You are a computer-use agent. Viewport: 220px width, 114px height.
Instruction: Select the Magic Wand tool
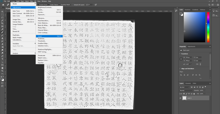coord(2,21)
